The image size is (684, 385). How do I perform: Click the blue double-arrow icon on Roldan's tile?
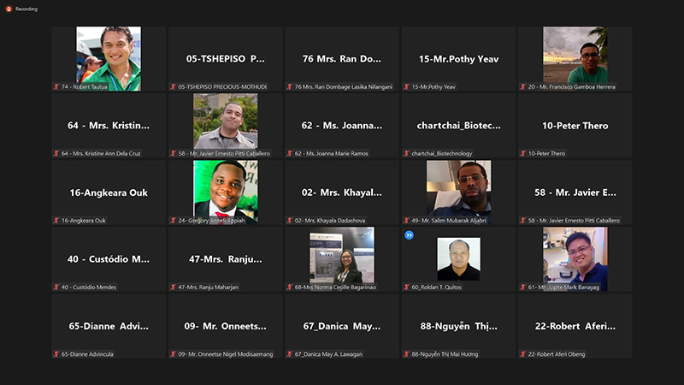click(x=409, y=235)
